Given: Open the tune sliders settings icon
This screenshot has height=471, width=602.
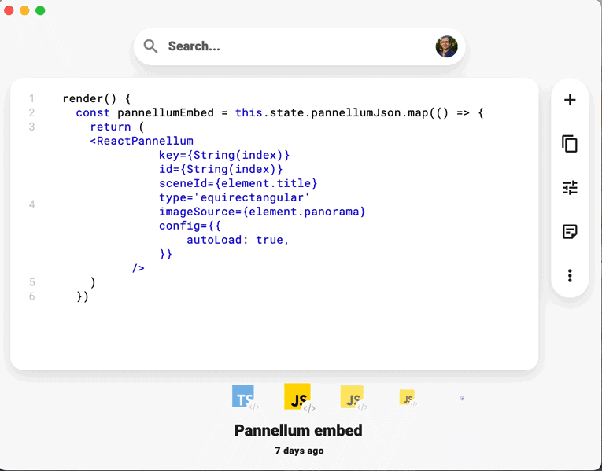Looking at the screenshot, I should (x=570, y=188).
